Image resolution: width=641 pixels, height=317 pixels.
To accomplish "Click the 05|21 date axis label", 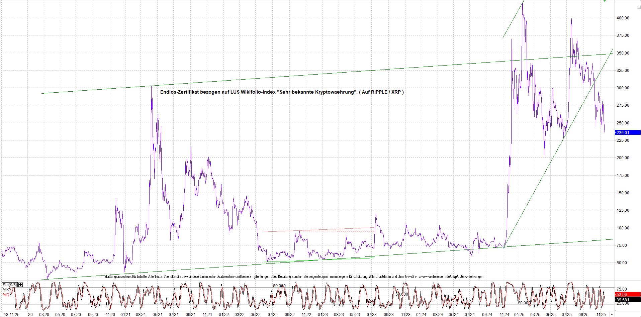I will click(157, 314).
